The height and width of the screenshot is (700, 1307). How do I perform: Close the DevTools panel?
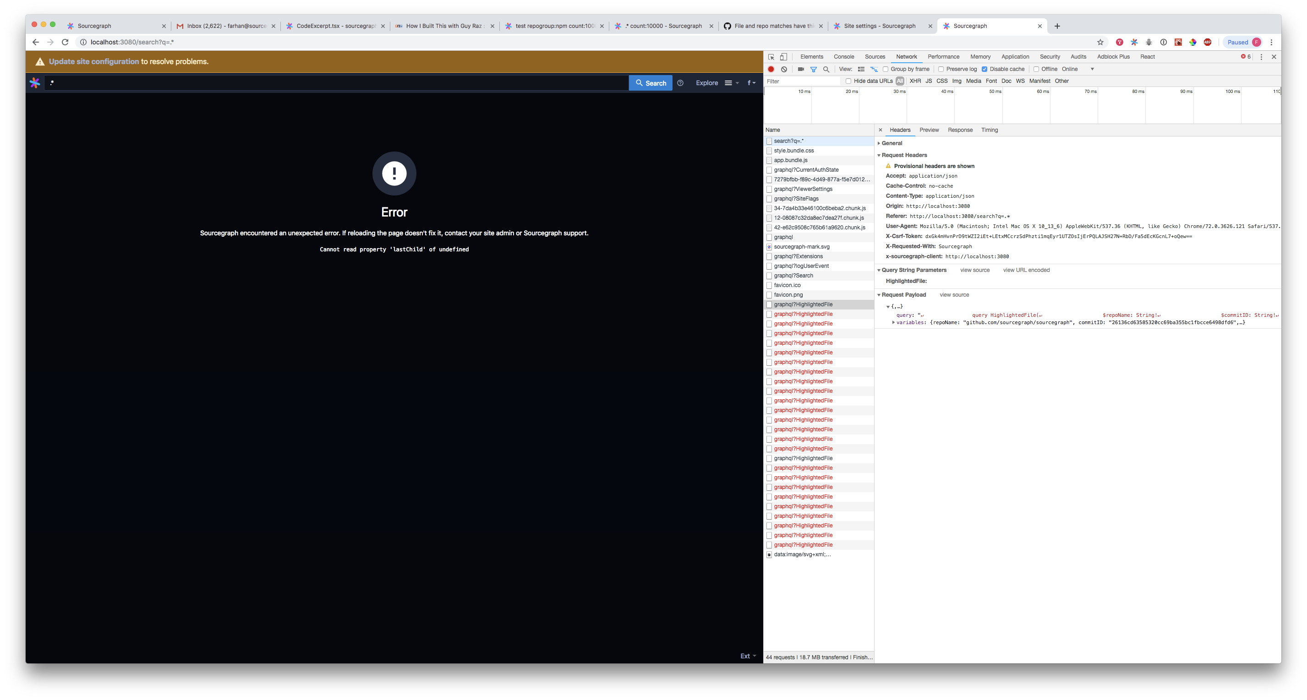point(1274,57)
